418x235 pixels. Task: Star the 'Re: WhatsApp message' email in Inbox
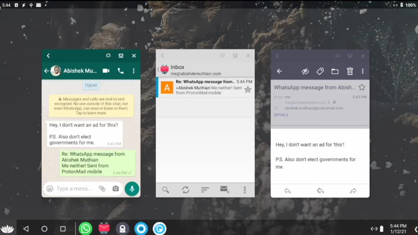click(x=248, y=89)
